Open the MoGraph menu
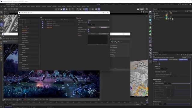This screenshot has height=108, width=192. 38,7
